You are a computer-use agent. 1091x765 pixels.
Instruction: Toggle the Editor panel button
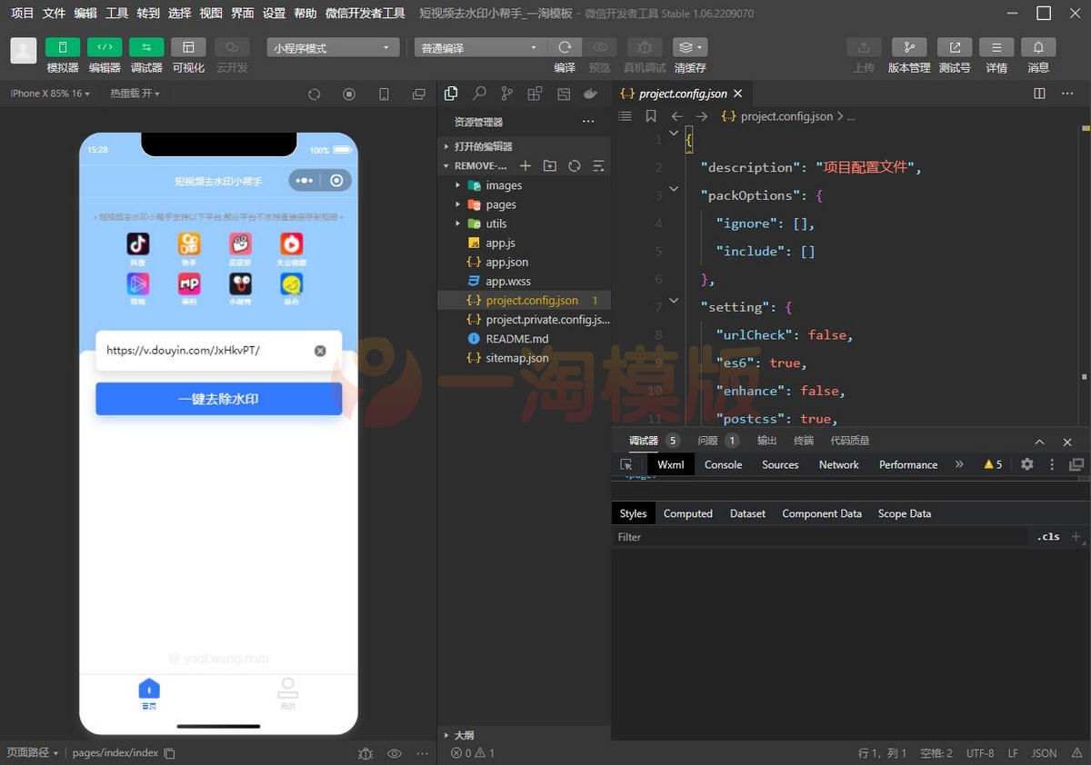point(105,47)
